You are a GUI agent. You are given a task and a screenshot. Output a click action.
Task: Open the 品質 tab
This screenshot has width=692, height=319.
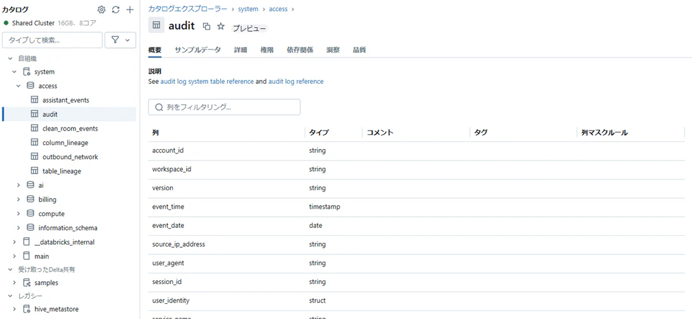(359, 50)
